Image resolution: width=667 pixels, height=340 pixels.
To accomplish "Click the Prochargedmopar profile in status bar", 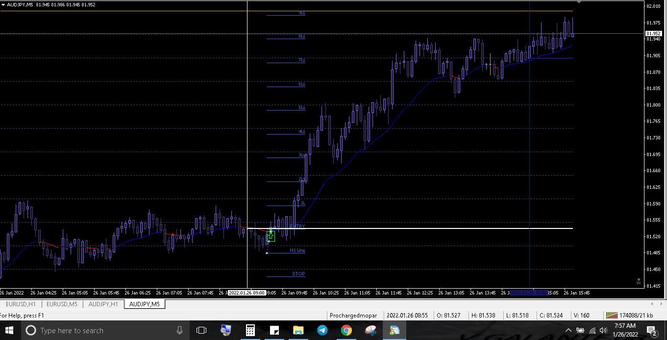I will coord(353,316).
